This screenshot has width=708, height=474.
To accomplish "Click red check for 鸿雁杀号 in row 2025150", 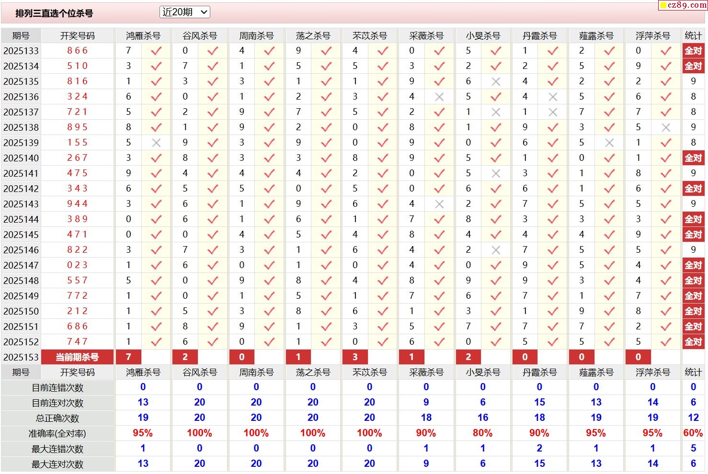I will tap(156, 311).
